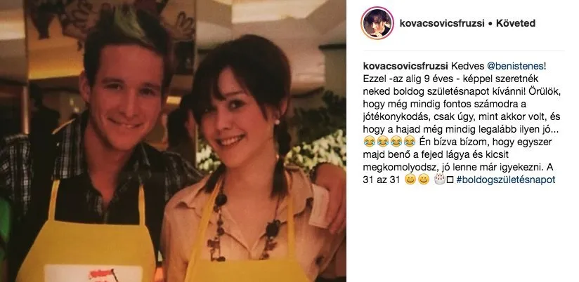The height and width of the screenshot is (282, 579).
Task: Open the #boldogszületésnapot hashtag
Action: [x=506, y=180]
